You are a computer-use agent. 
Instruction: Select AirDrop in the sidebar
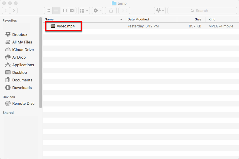click(15, 57)
